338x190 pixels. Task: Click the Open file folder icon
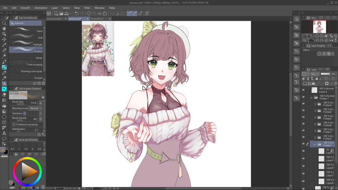click(61, 13)
